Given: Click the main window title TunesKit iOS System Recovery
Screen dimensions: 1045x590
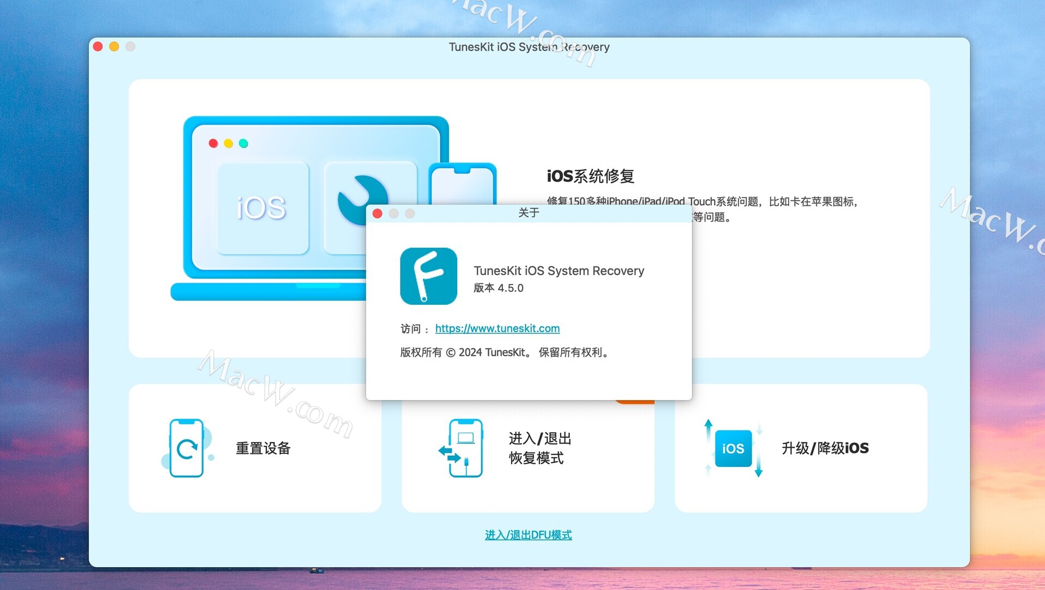Looking at the screenshot, I should 529,47.
